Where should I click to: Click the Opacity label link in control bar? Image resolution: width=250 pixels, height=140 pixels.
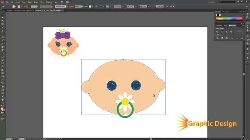tap(71, 7)
